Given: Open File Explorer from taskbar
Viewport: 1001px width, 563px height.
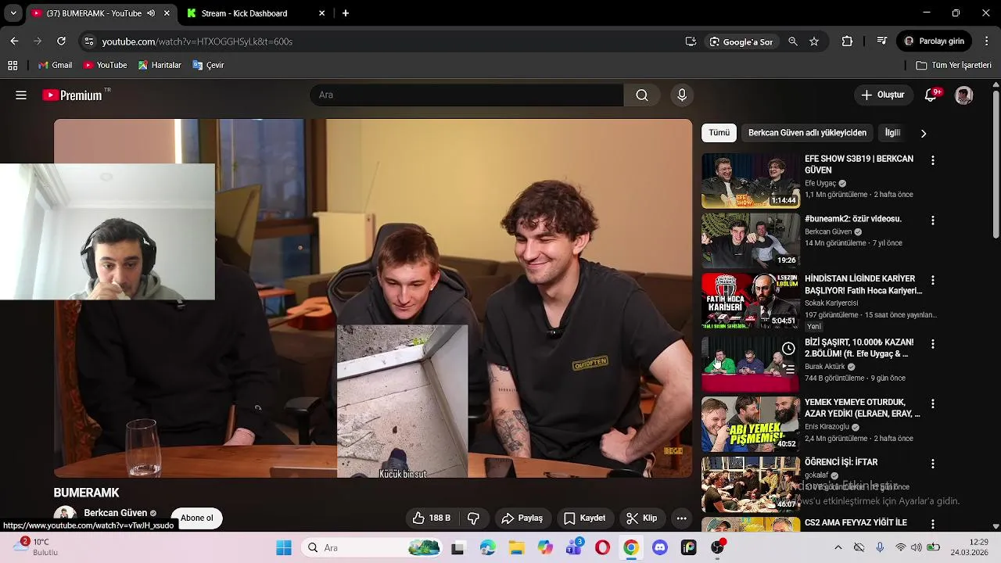Looking at the screenshot, I should (516, 547).
